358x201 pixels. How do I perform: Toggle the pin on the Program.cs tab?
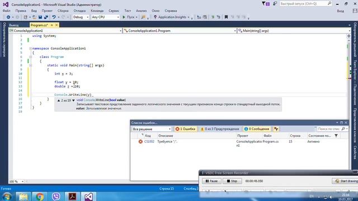pos(52,25)
